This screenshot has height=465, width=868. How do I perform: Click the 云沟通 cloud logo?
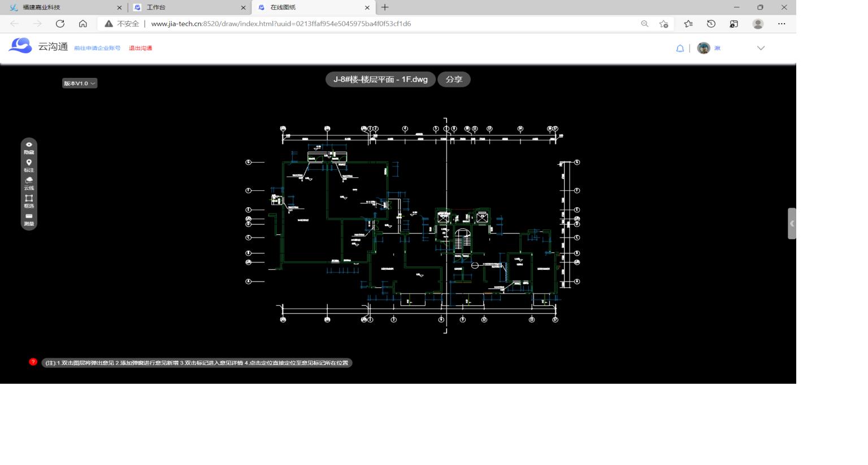21,46
